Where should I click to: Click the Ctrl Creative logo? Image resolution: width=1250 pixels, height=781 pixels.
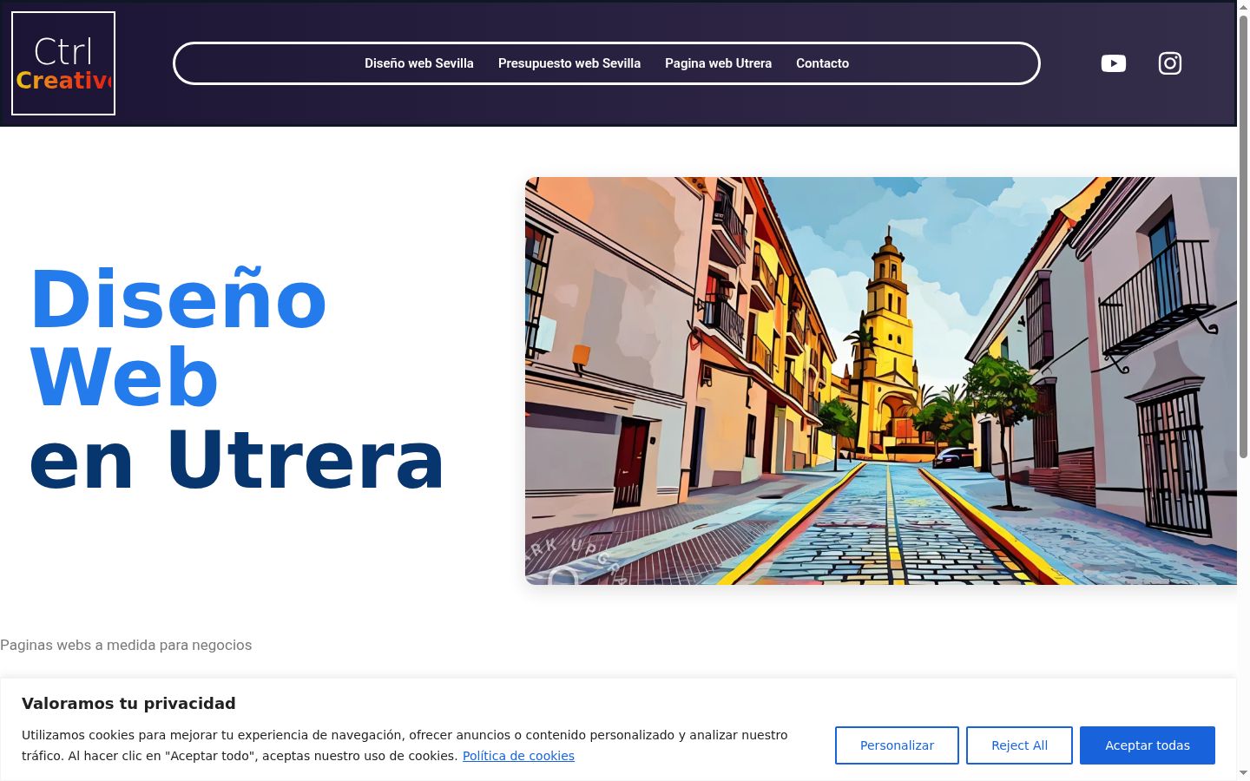pos(63,63)
